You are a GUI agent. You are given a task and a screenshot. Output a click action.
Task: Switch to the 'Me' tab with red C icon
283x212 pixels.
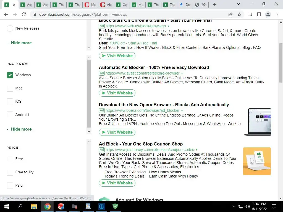pyautogui.click(x=91, y=5)
